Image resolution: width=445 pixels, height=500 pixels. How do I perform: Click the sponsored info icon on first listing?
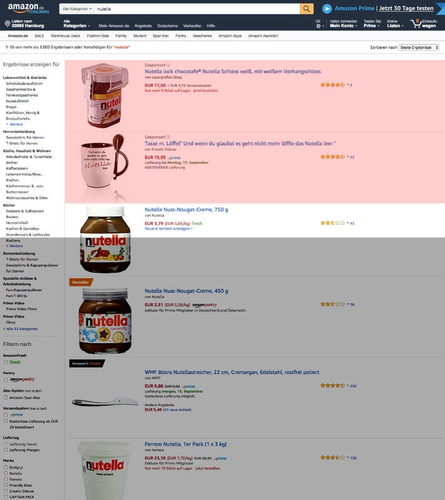168,65
